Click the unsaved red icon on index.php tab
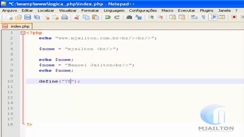This screenshot has width=244, height=137. tap(5, 26)
